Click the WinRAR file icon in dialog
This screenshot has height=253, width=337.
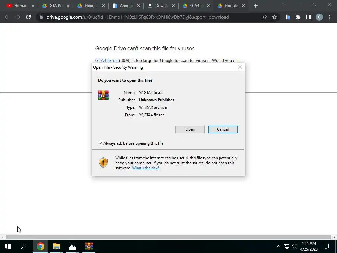[103, 95]
